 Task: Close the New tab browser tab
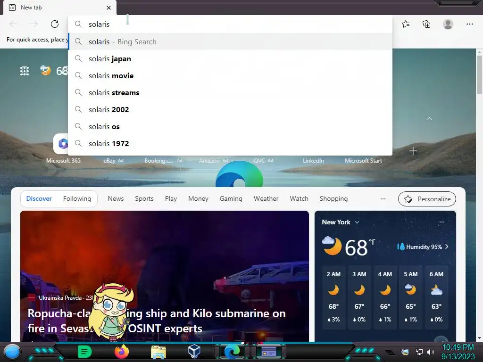(x=108, y=8)
